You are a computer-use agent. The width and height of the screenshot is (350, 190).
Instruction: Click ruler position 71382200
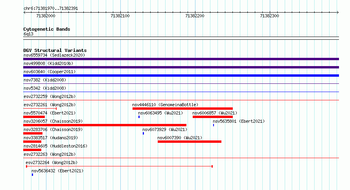coord(195,16)
